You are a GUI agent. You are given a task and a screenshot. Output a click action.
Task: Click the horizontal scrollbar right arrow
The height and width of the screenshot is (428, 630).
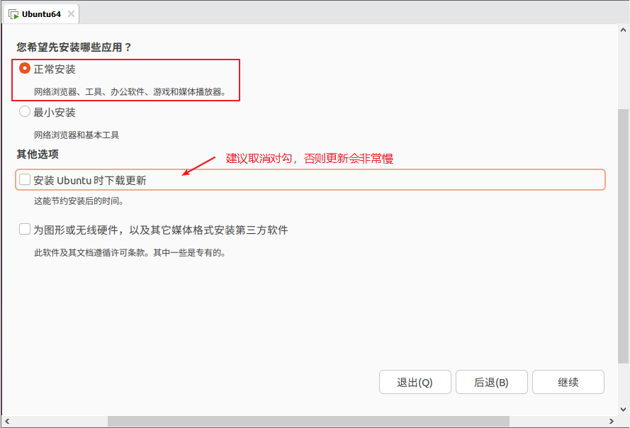pos(611,421)
